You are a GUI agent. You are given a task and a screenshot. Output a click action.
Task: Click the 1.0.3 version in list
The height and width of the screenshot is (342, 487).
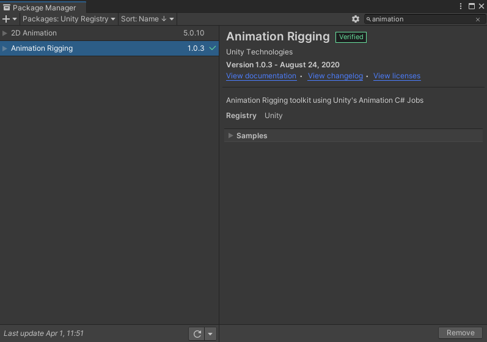[196, 48]
